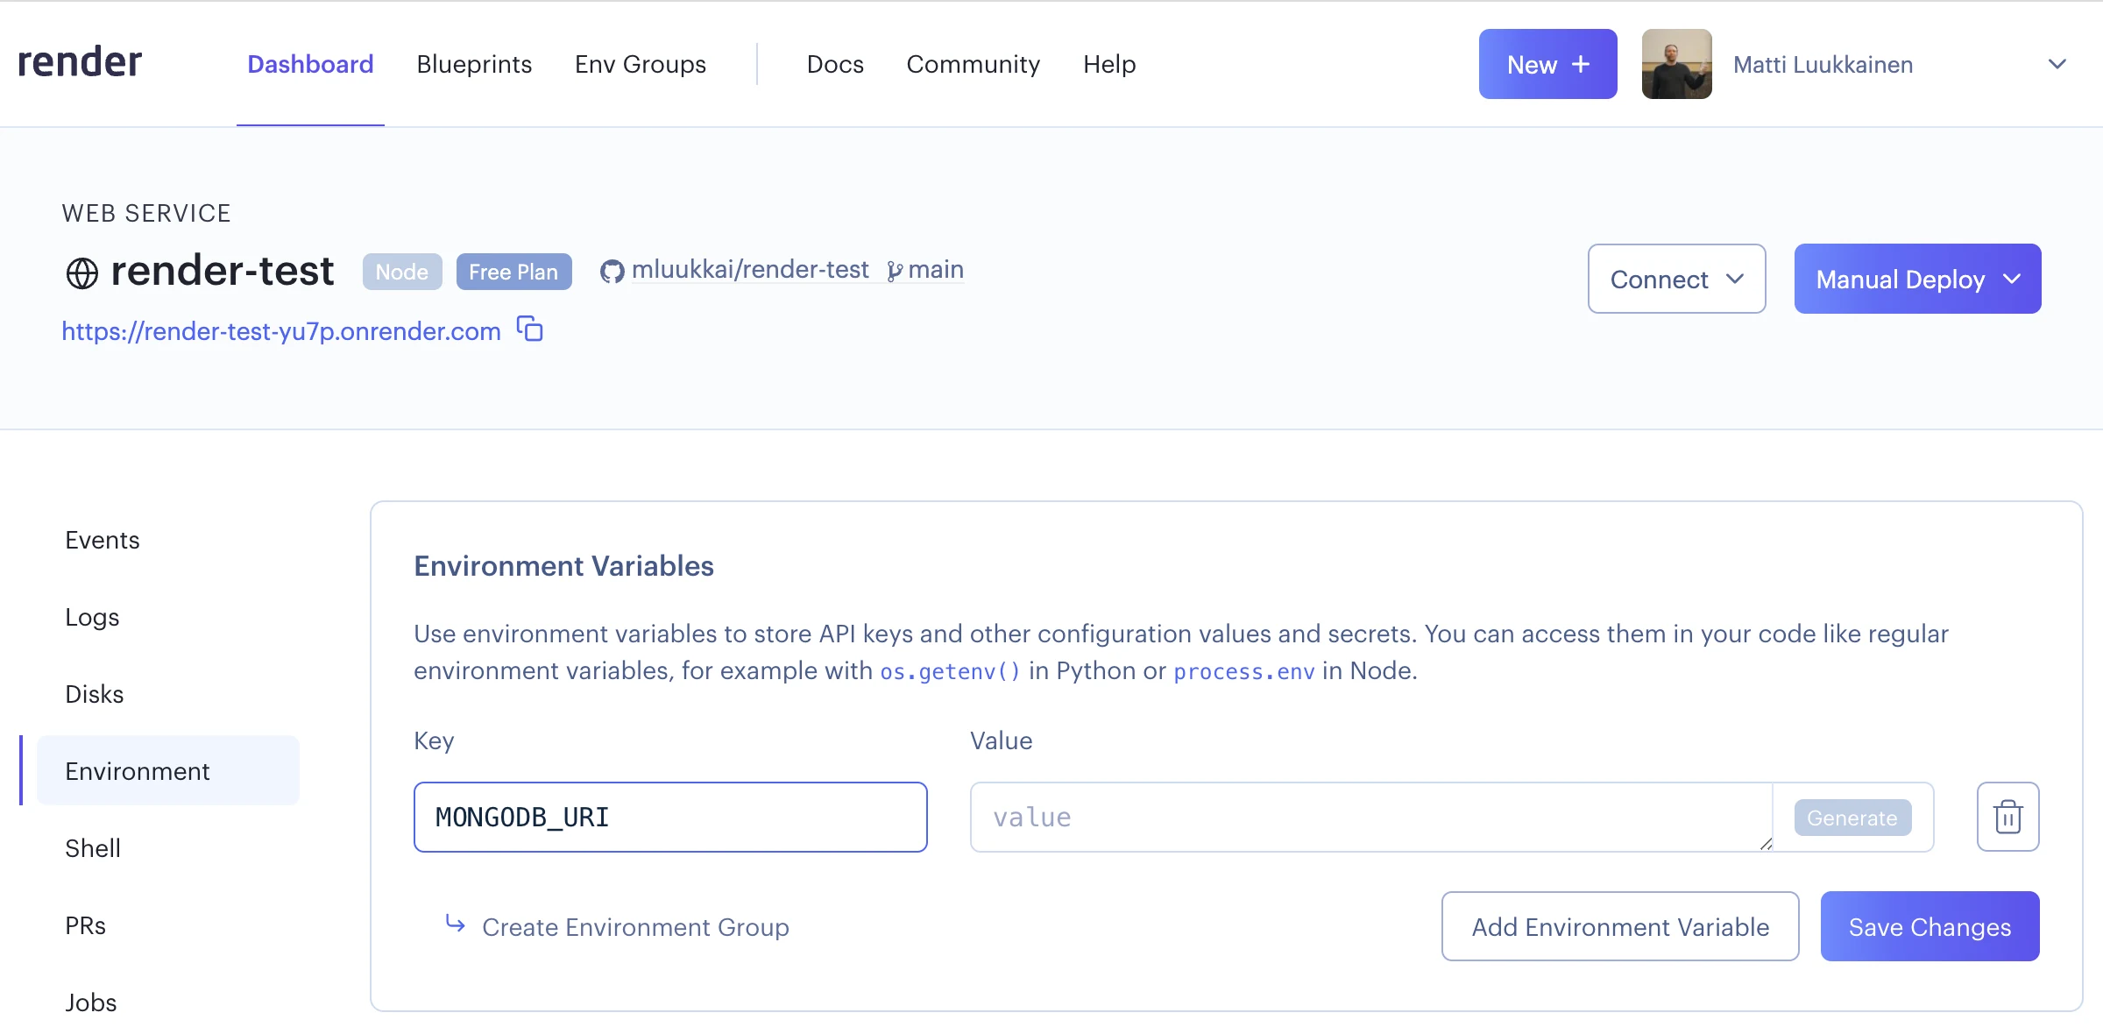Image resolution: width=2103 pixels, height=1027 pixels.
Task: Expand the account menu chevron
Action: coord(2057,64)
